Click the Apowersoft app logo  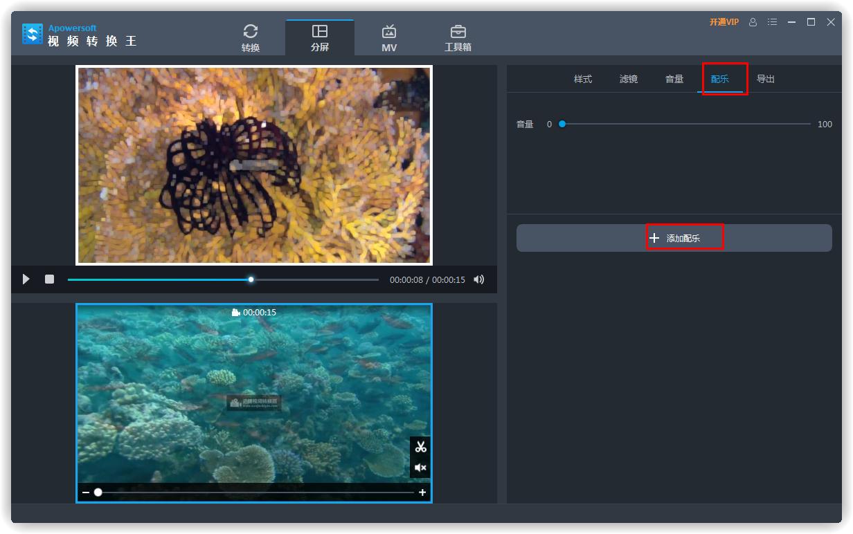click(x=33, y=35)
